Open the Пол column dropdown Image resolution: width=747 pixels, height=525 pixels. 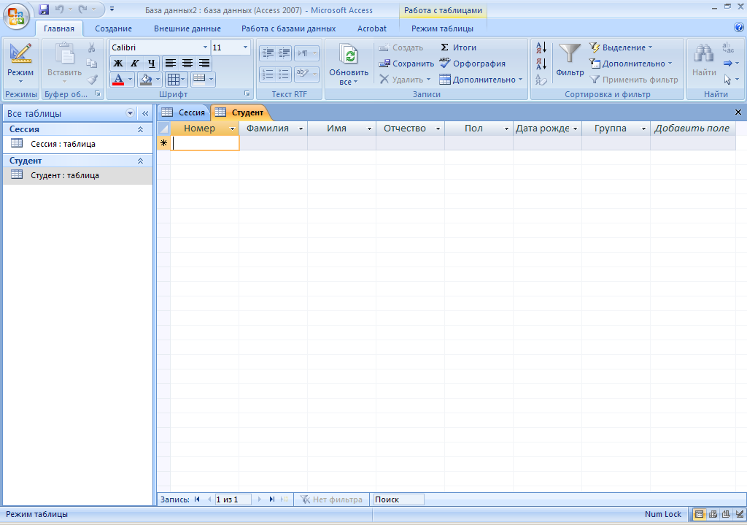506,129
